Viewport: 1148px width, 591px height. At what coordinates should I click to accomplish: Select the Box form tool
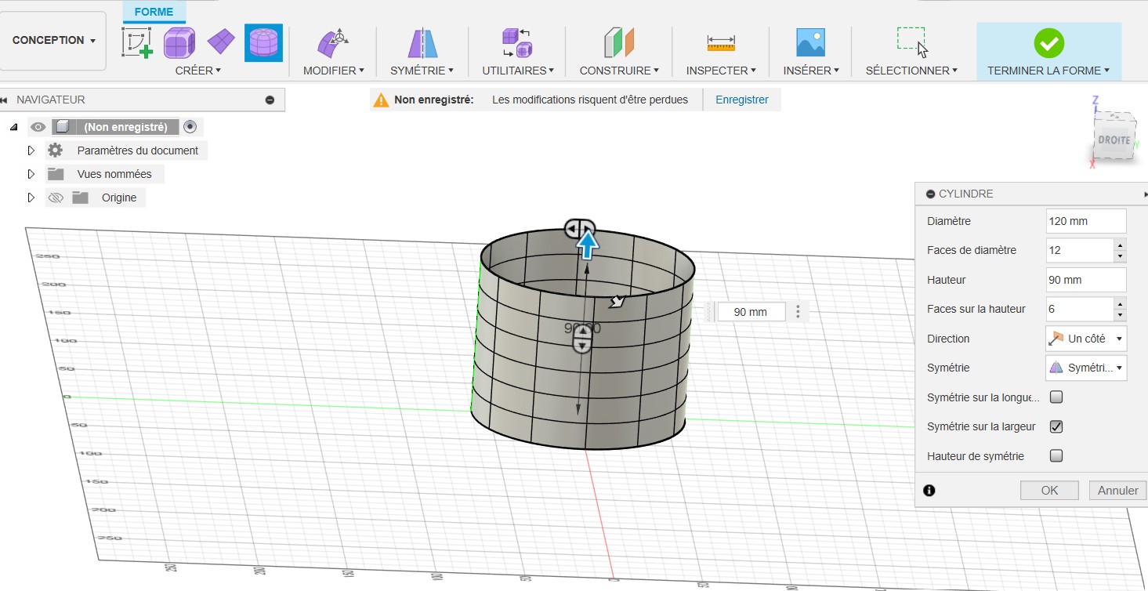tap(179, 42)
